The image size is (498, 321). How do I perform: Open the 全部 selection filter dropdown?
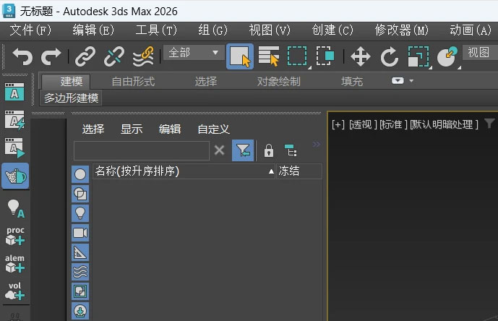point(194,53)
